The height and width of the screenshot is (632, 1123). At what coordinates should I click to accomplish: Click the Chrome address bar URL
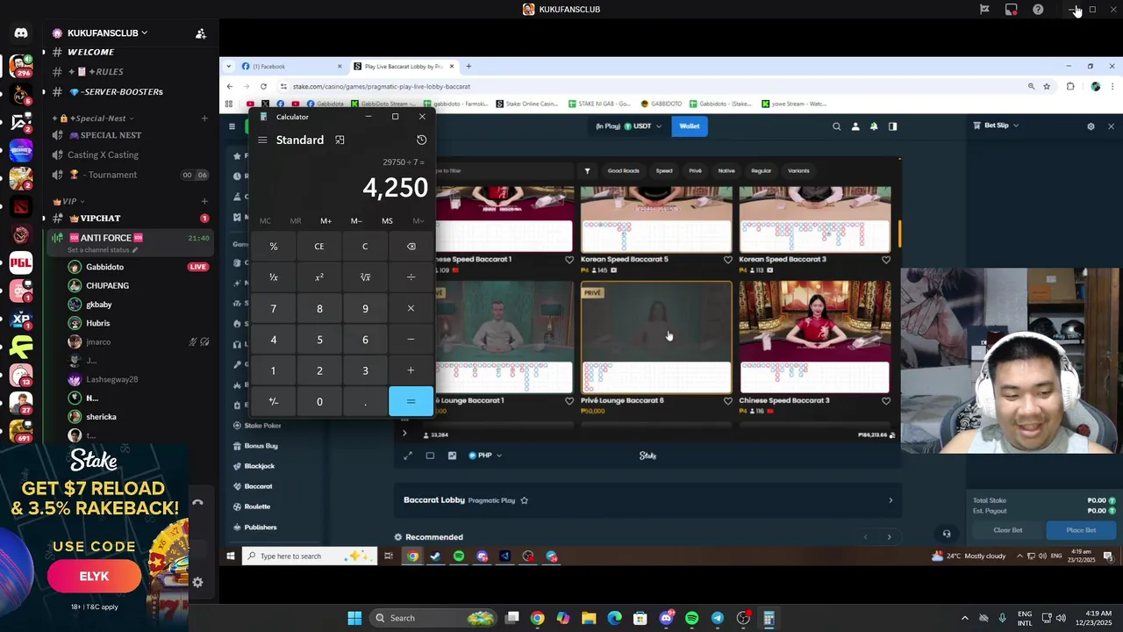click(382, 86)
